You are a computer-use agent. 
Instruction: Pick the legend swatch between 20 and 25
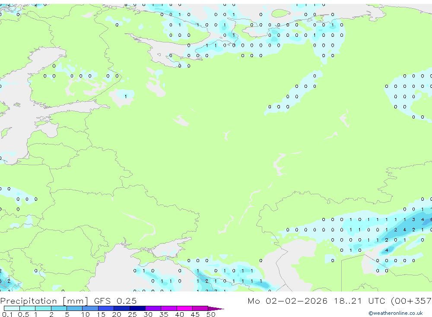tap(122, 308)
